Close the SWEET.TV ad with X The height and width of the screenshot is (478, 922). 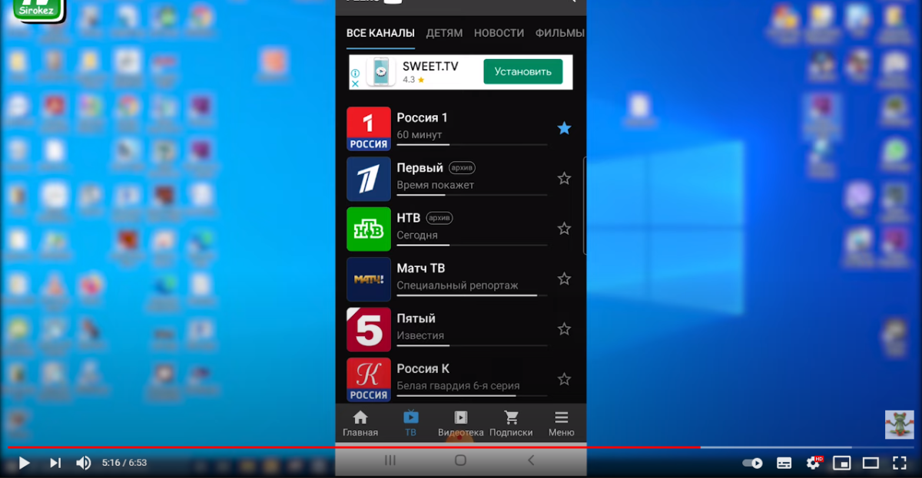coord(355,84)
